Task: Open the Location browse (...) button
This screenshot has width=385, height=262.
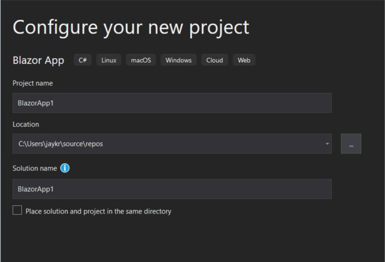Action: point(351,144)
